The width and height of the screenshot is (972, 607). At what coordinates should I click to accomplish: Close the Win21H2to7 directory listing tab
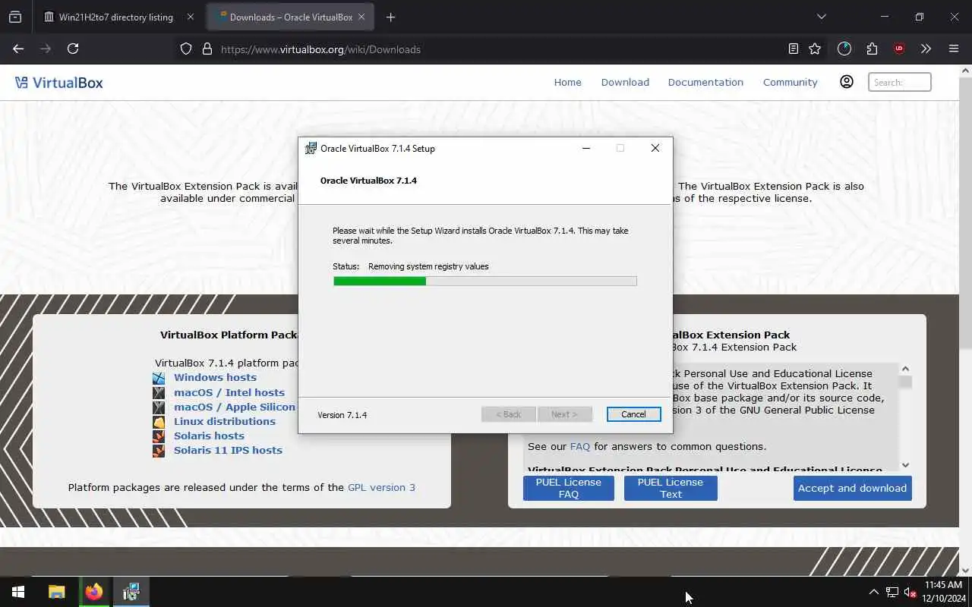click(x=190, y=17)
